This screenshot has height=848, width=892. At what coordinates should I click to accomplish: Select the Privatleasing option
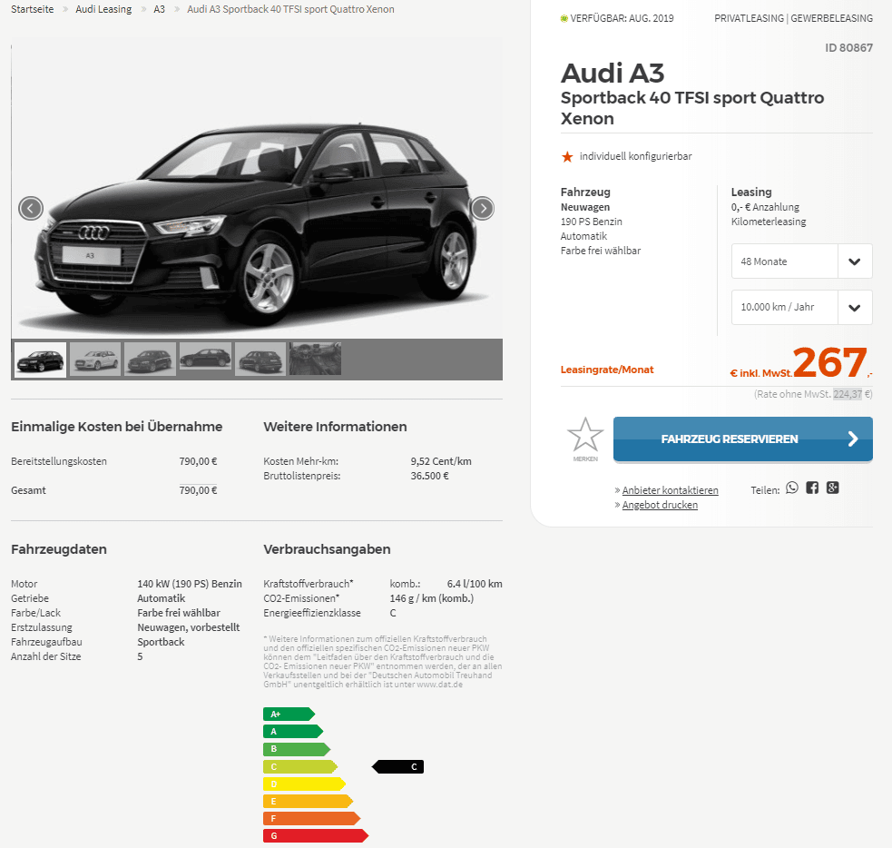(x=749, y=18)
